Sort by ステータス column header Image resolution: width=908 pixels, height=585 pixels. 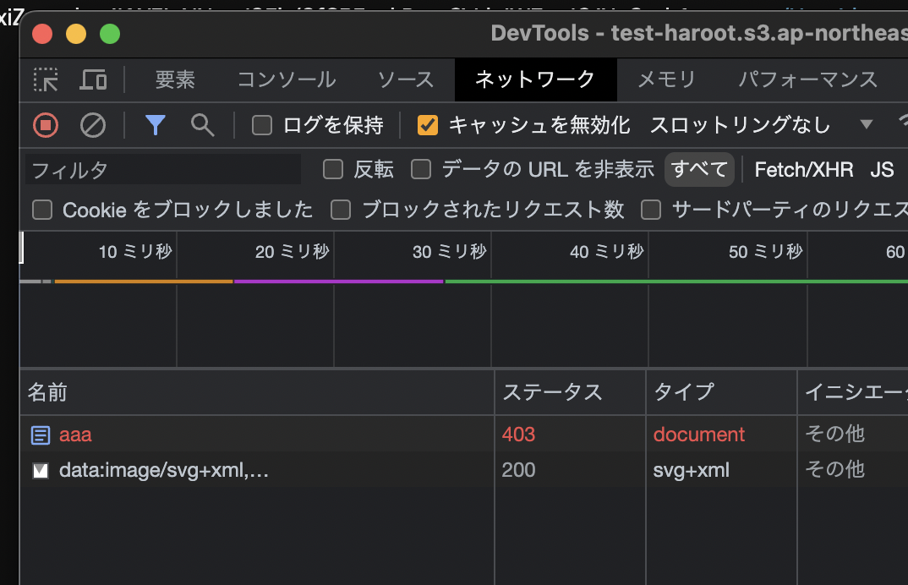(x=552, y=392)
